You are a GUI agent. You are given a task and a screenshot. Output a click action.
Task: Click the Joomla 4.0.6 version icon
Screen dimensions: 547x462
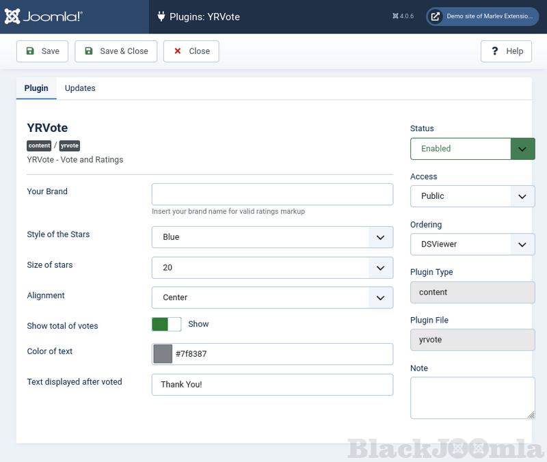coord(396,16)
